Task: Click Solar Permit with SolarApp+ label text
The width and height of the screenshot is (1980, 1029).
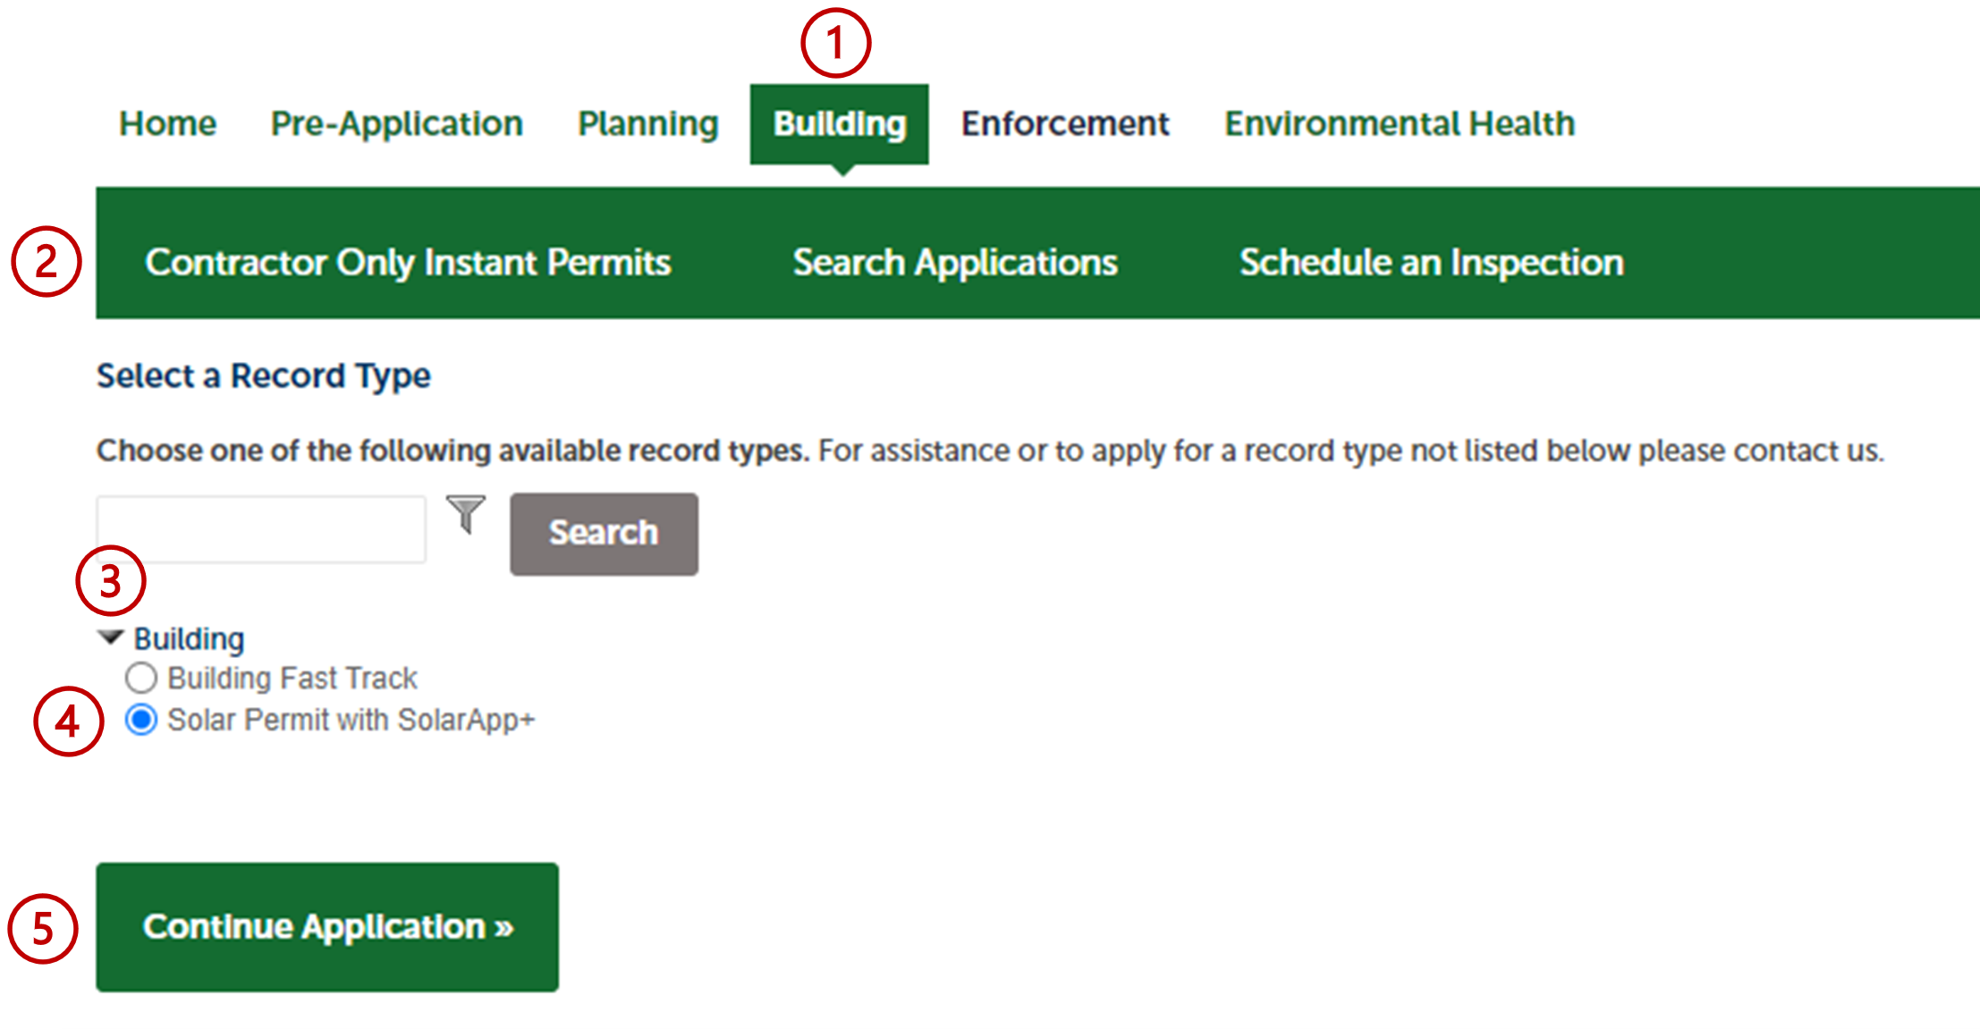Action: (x=351, y=720)
